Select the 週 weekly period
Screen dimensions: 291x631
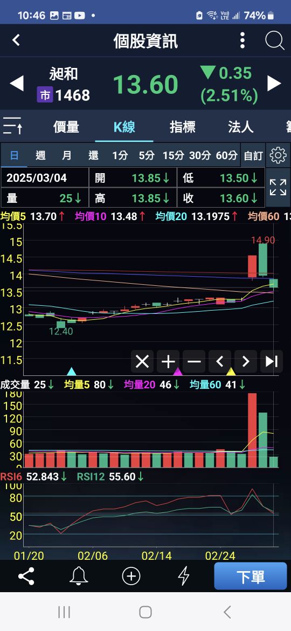[x=40, y=155]
